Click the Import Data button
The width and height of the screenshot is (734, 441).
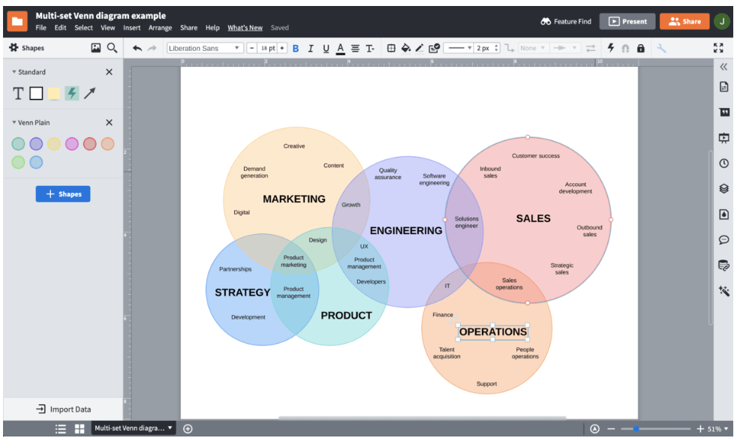click(63, 409)
